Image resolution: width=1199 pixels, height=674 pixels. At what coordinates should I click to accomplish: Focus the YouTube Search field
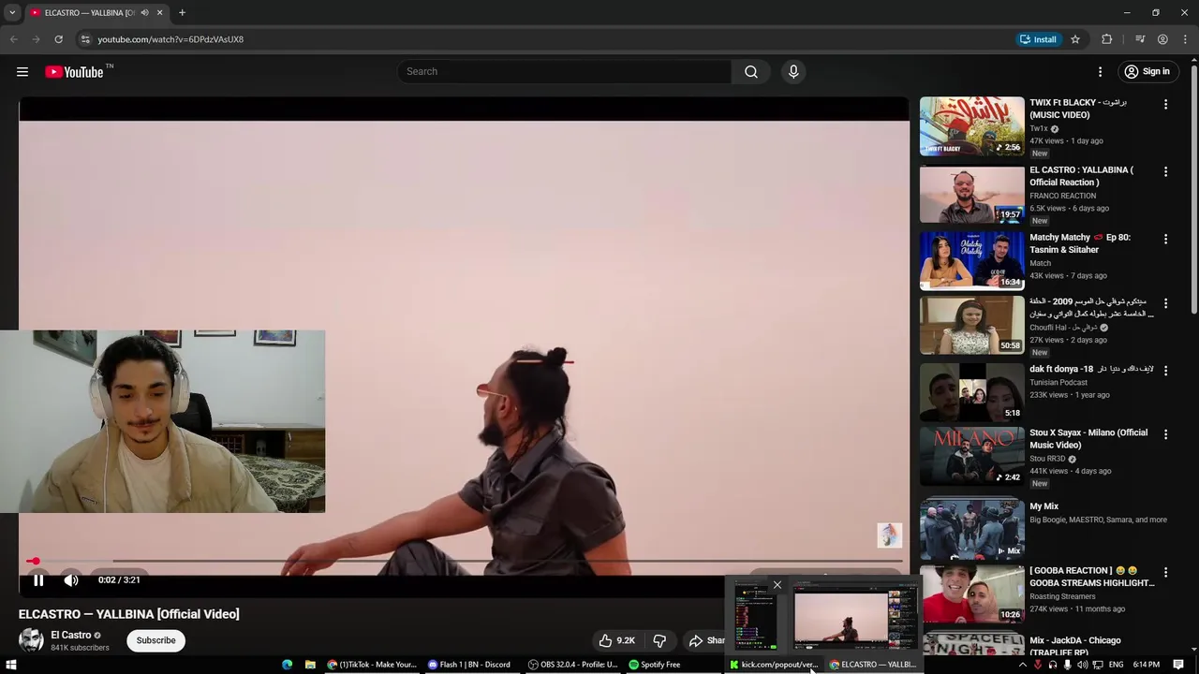tap(565, 72)
